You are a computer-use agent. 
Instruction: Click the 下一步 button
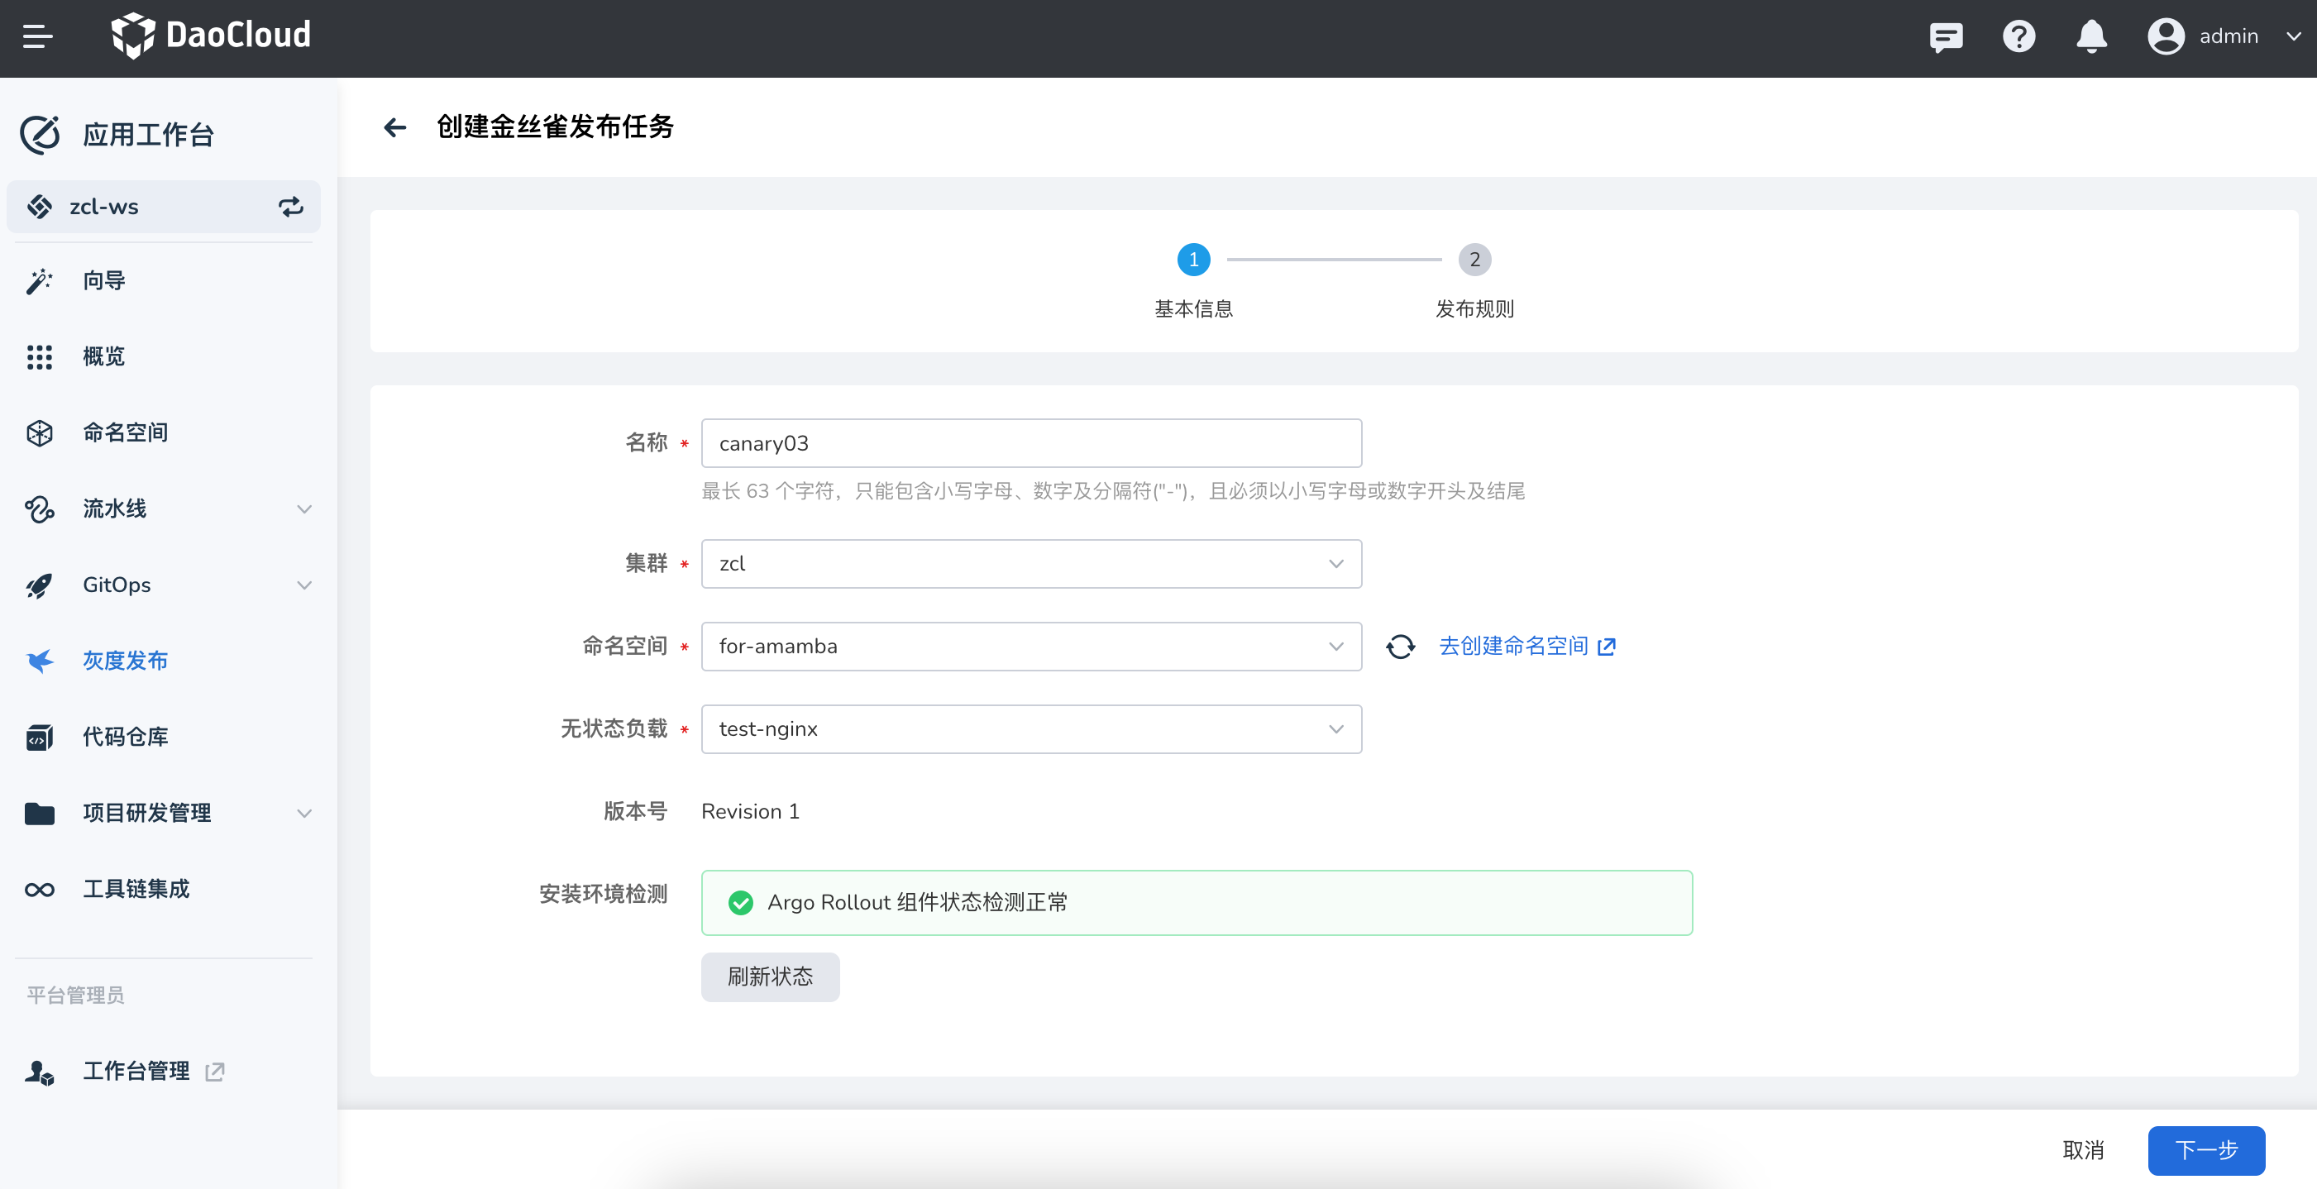click(x=2205, y=1150)
